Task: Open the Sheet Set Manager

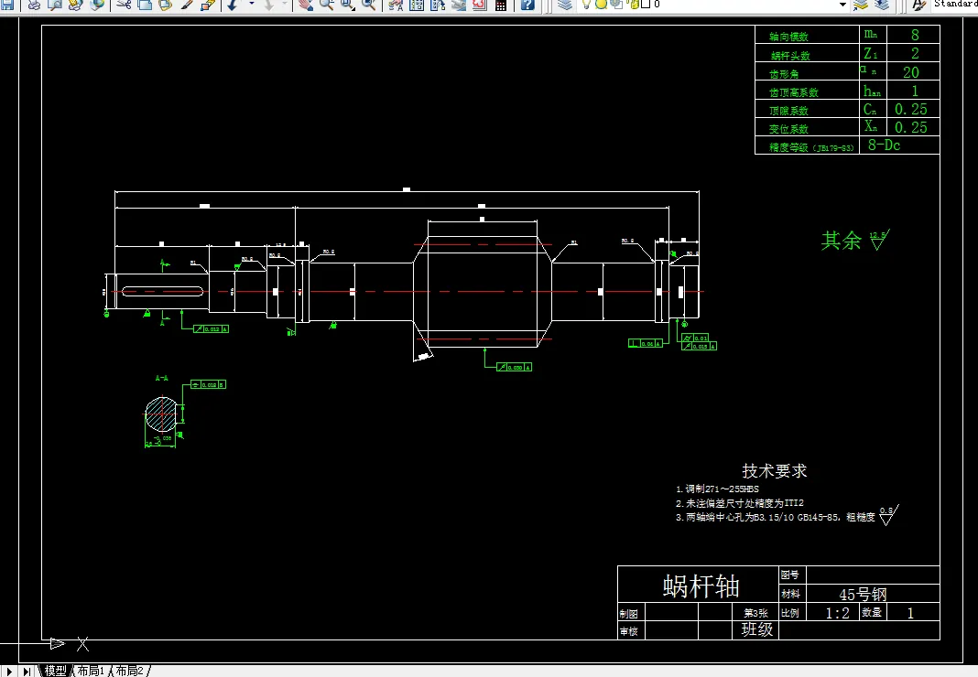Action: [x=459, y=5]
